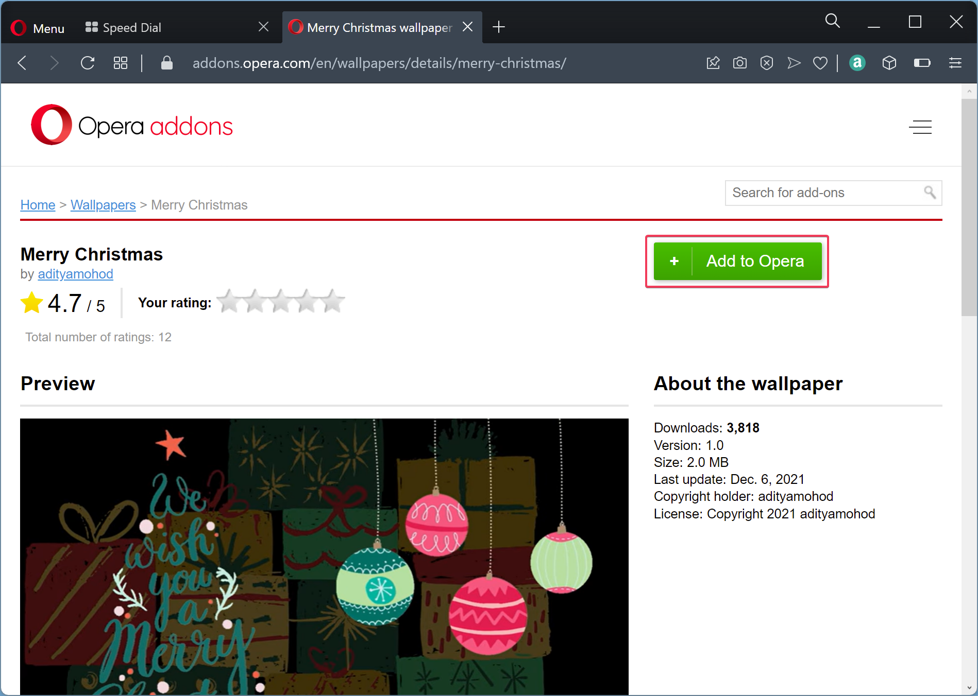Viewport: 978px width, 696px height.
Task: Click the scrollbar down arrow
Action: click(969, 688)
